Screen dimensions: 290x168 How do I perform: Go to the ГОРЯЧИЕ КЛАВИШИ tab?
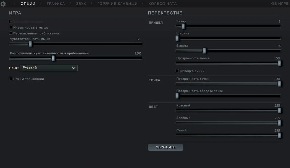pos(117,4)
